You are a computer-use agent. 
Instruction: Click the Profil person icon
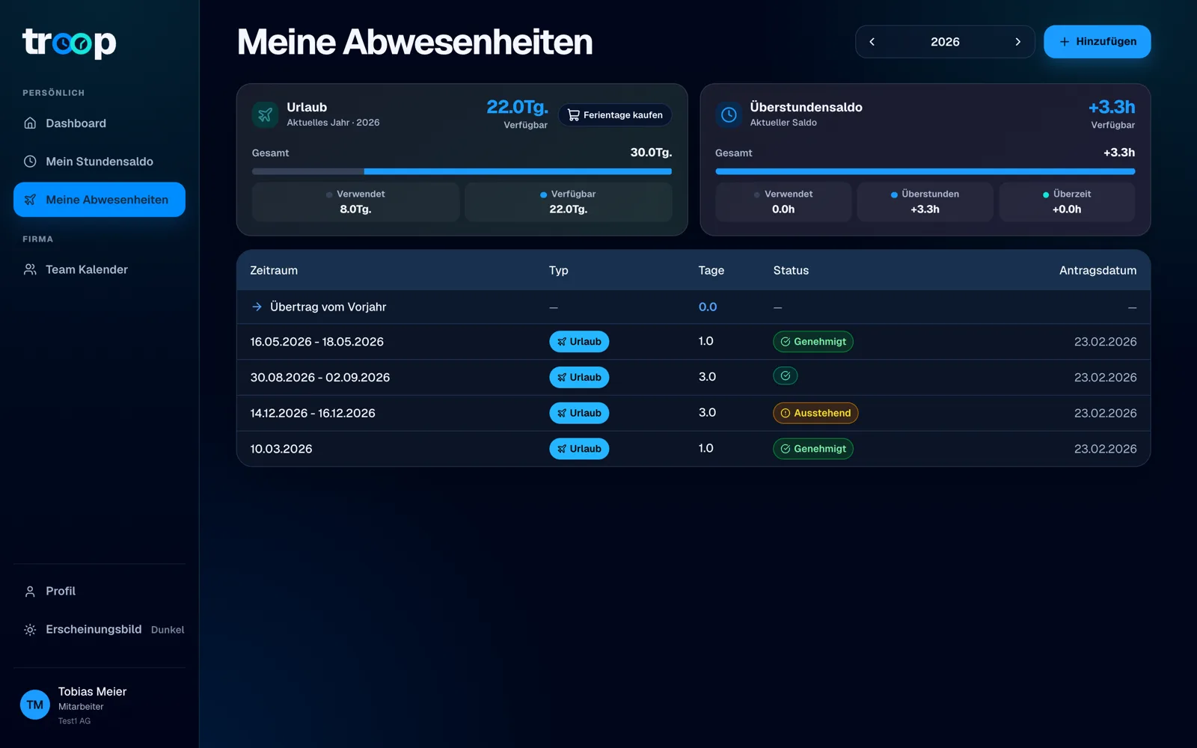(30, 591)
